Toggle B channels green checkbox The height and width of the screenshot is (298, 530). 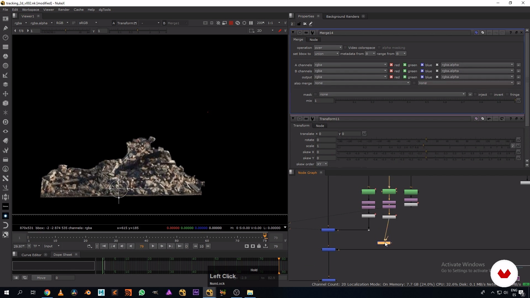point(405,71)
